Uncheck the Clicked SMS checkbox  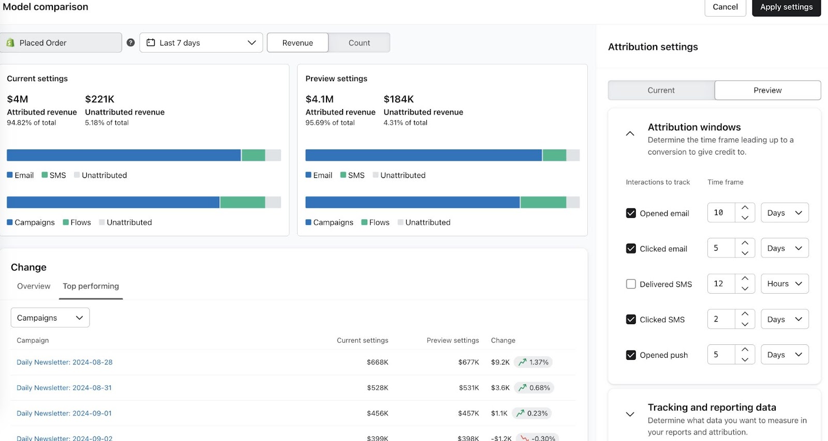631,320
